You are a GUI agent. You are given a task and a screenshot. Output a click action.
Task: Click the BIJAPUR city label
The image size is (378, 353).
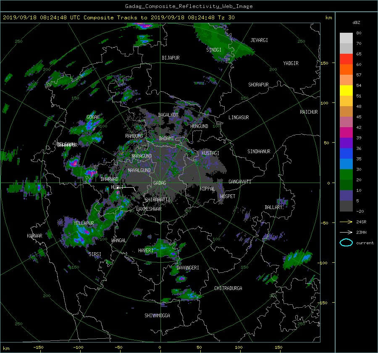pyautogui.click(x=171, y=58)
